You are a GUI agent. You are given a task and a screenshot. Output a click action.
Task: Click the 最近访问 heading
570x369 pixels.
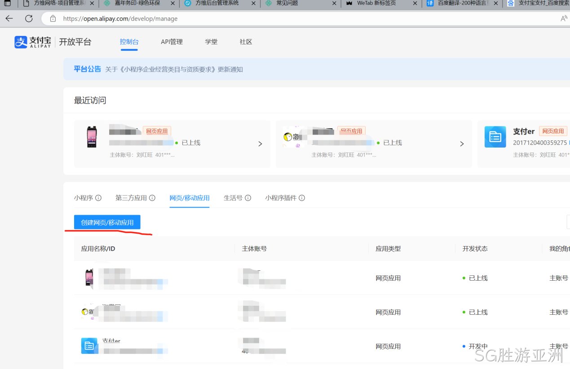pyautogui.click(x=90, y=100)
